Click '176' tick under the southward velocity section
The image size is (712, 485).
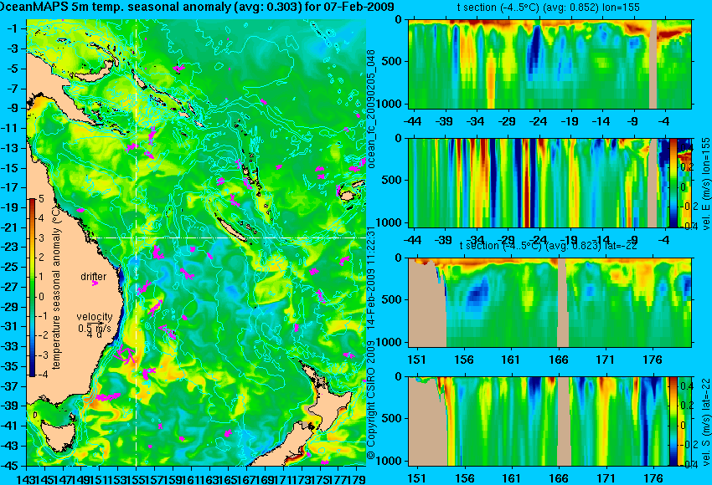click(x=653, y=478)
